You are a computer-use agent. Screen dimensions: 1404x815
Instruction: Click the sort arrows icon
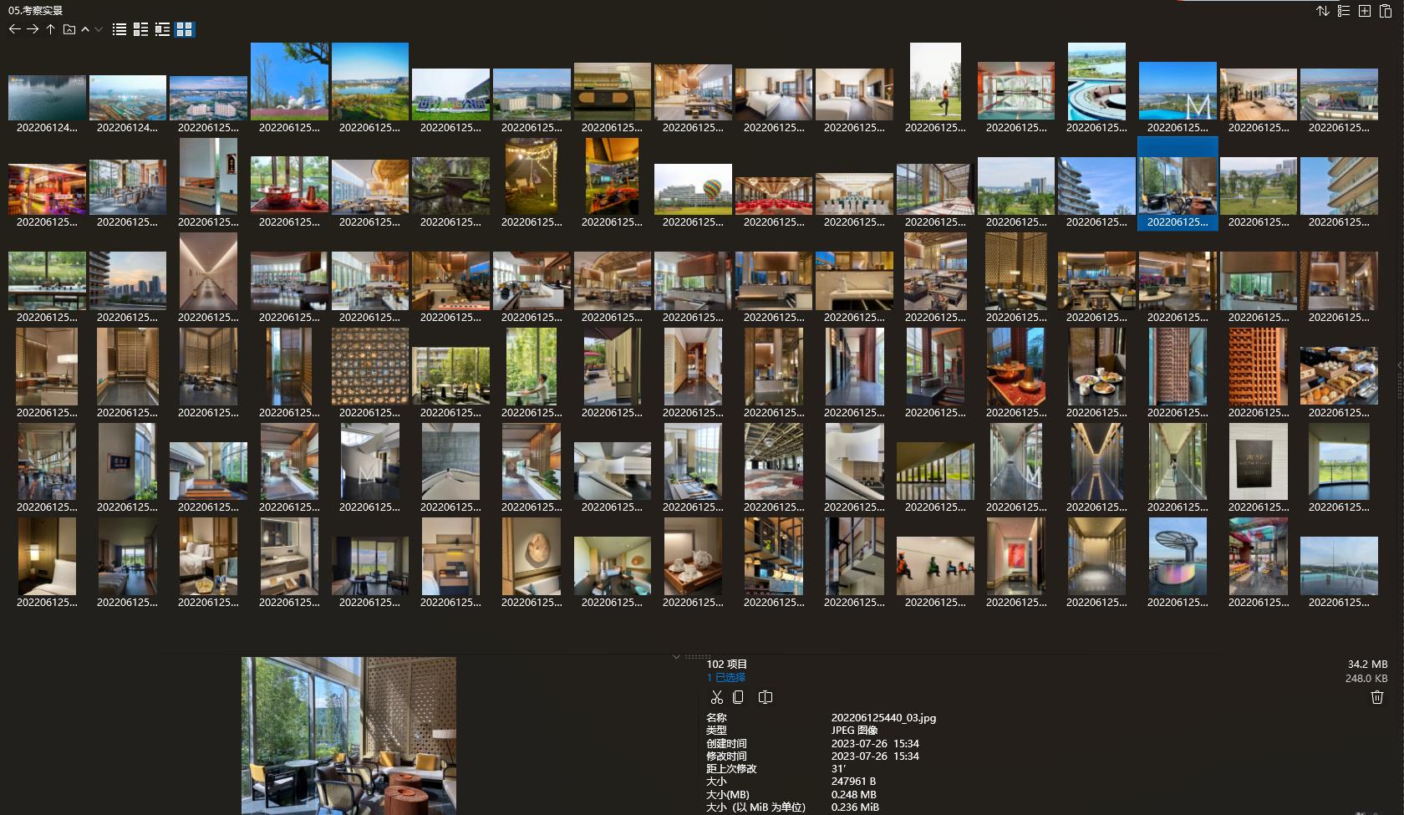point(1322,11)
